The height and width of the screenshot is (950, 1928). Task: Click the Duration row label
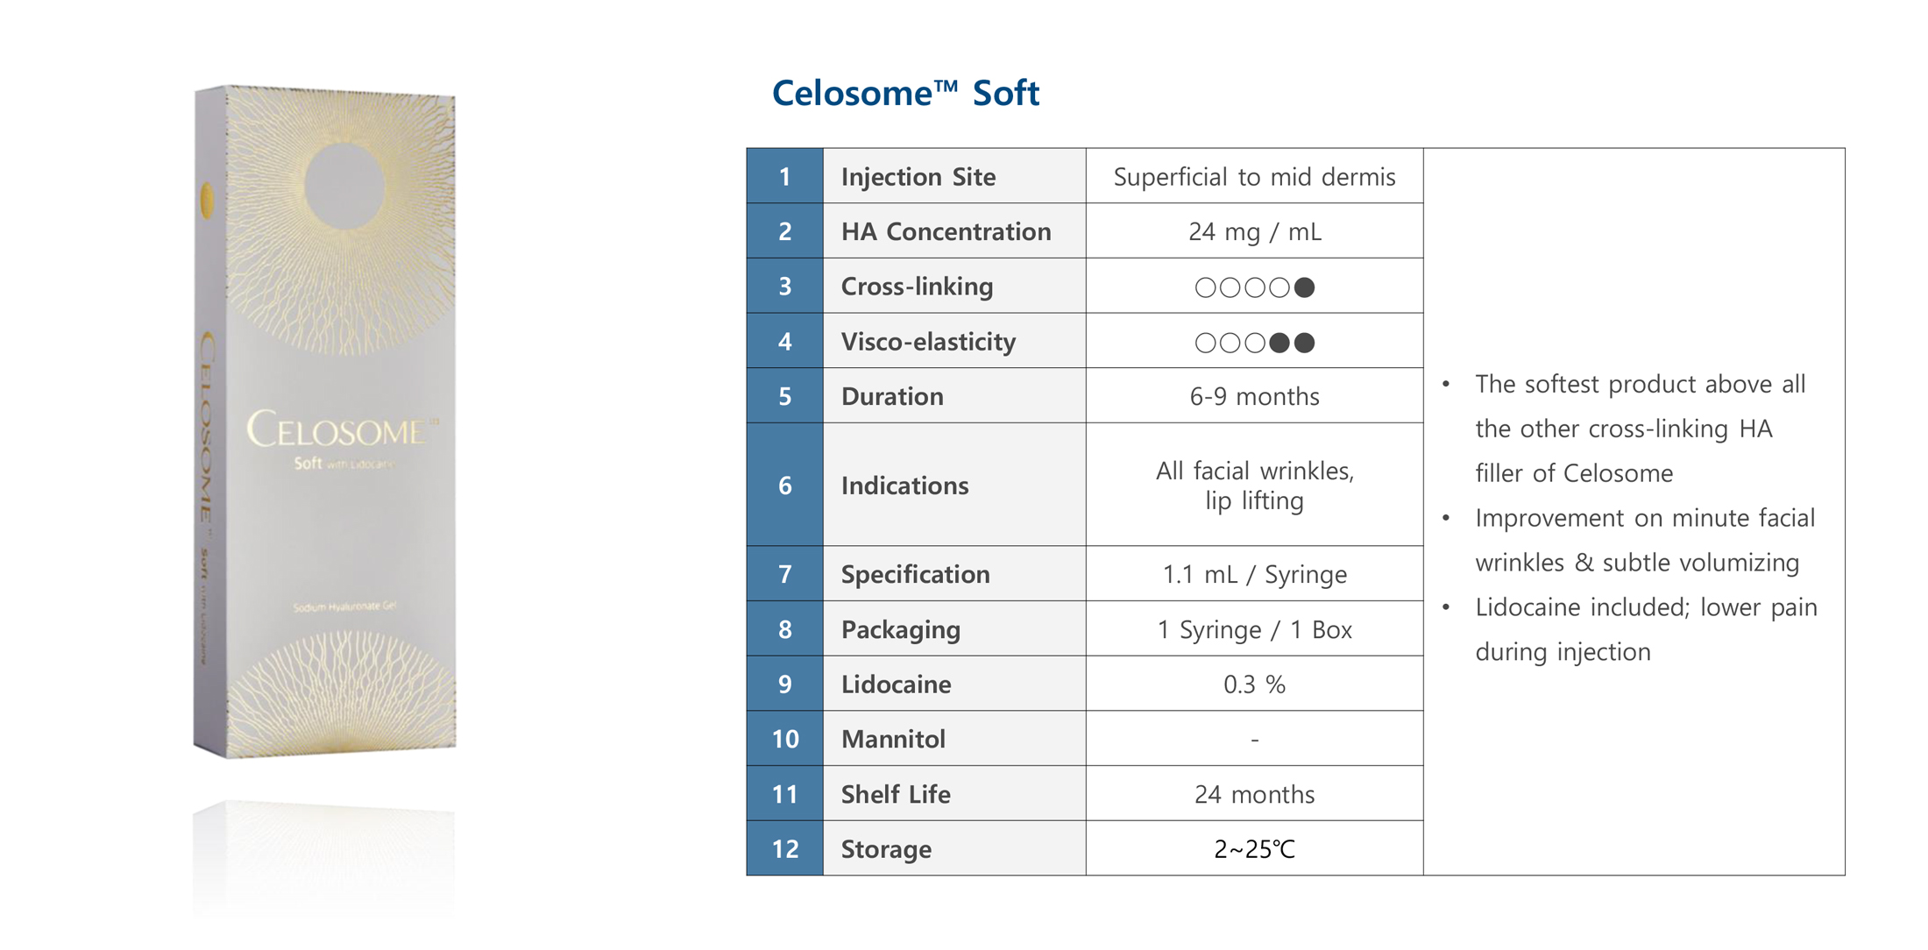891,396
